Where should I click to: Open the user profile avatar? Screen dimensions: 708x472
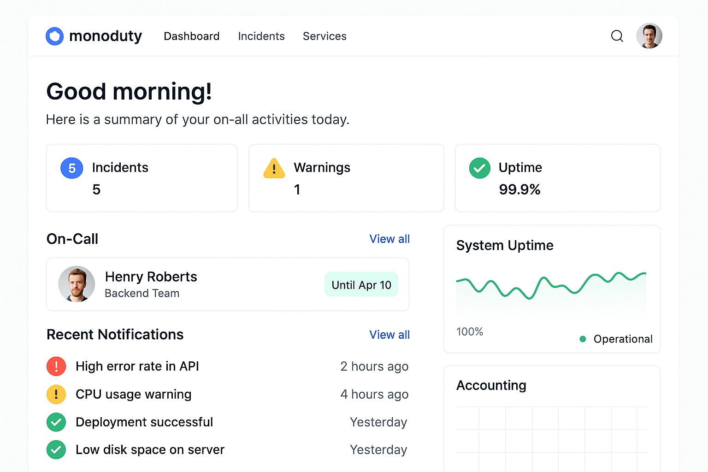(649, 36)
